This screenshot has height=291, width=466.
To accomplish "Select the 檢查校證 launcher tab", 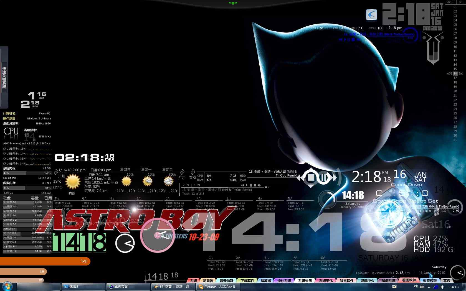I will [x=430, y=280].
